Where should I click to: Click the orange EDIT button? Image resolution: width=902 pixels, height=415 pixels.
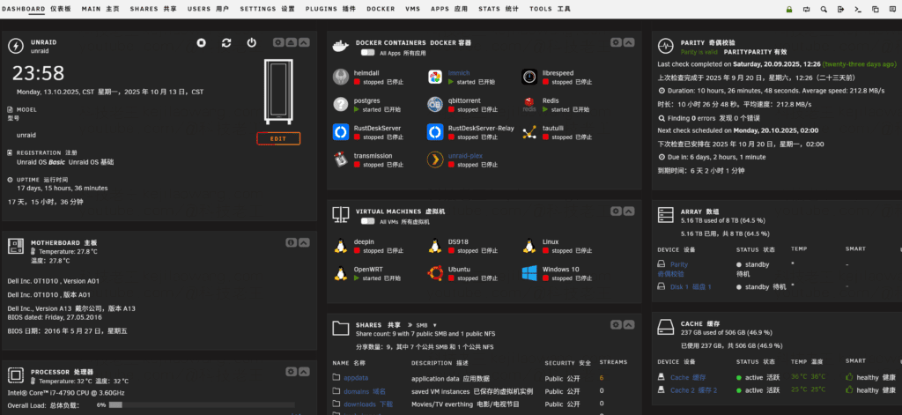(278, 138)
